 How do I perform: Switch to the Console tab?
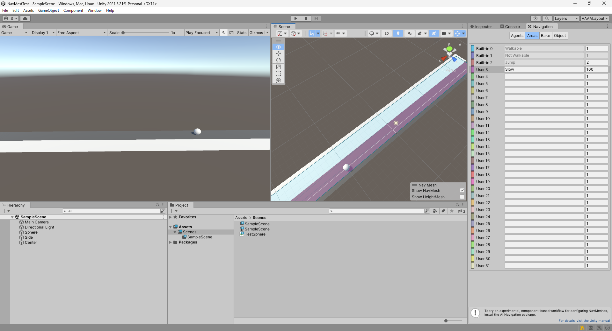[510, 27]
